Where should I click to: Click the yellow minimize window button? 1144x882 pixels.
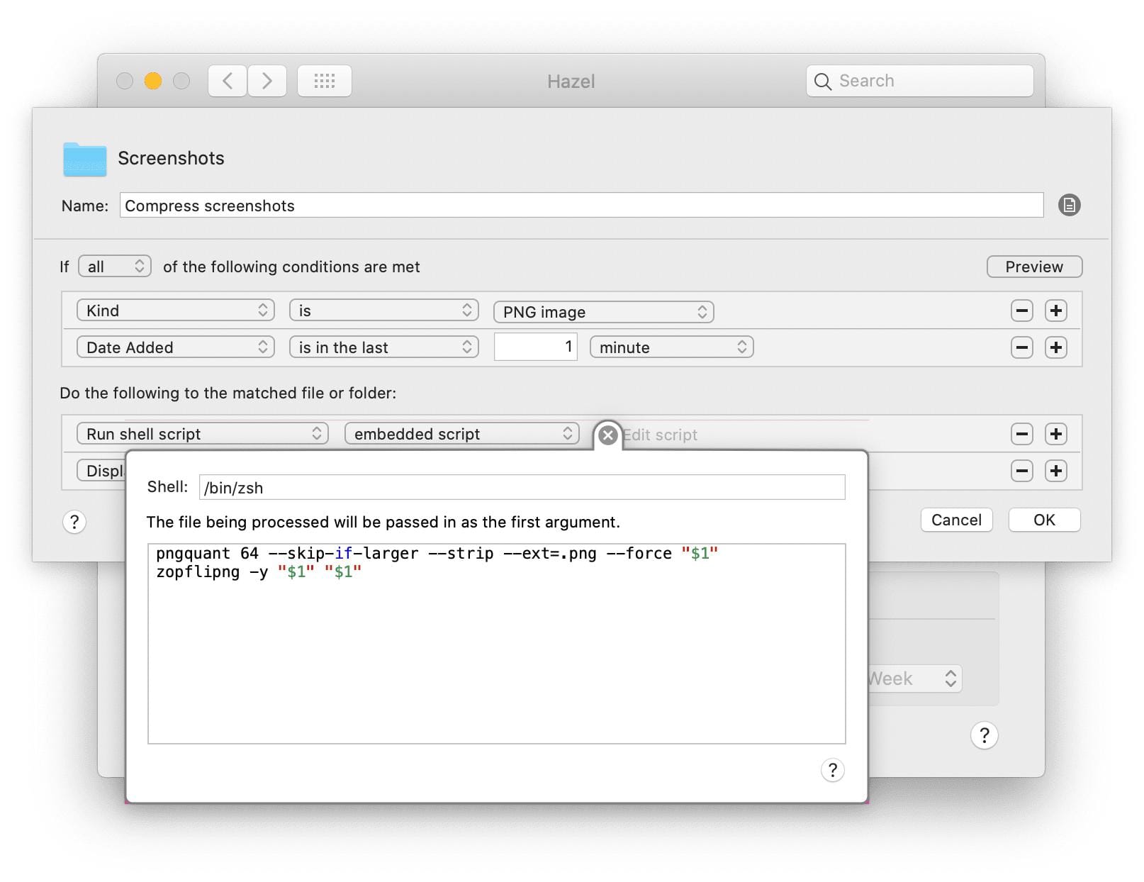[x=153, y=81]
